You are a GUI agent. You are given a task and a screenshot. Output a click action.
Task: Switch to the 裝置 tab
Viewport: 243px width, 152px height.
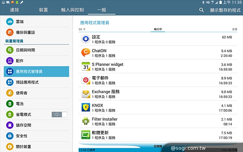43,10
